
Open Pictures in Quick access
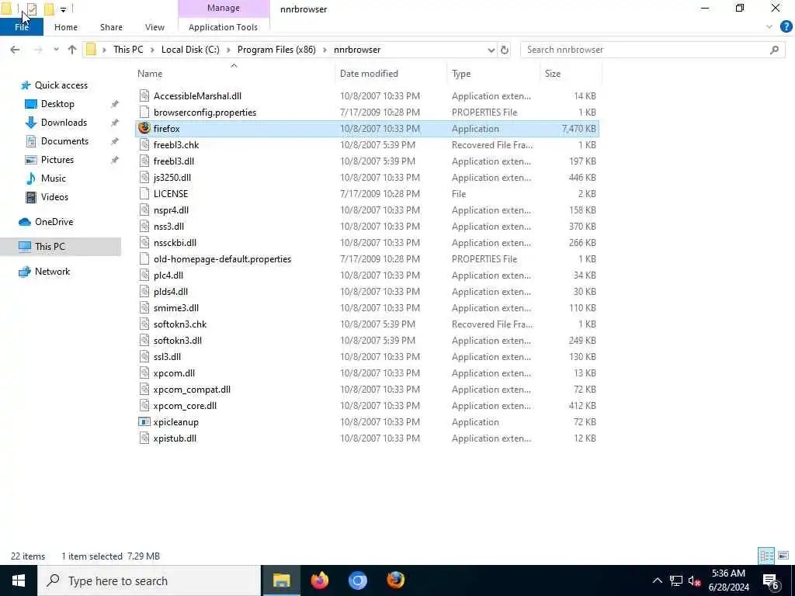57,160
